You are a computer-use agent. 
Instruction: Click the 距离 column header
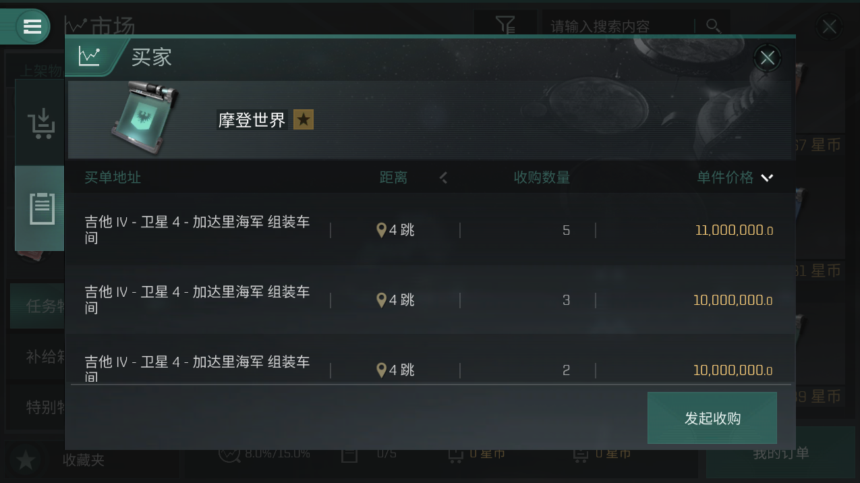[x=393, y=177]
